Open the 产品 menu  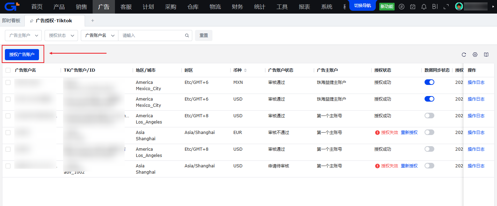click(x=59, y=7)
